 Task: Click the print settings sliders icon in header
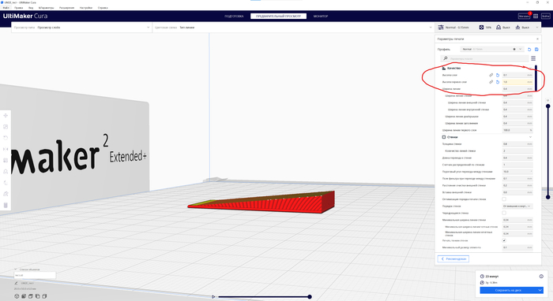coord(441,27)
